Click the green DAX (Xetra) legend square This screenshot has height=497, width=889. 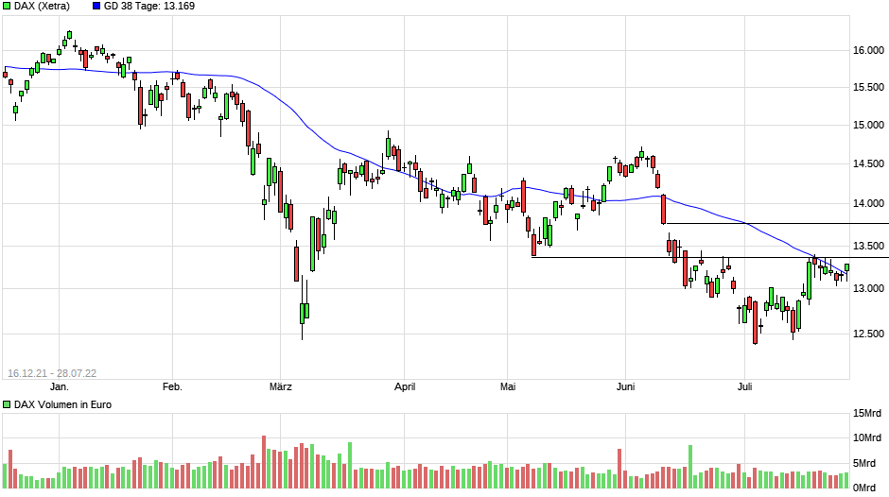click(x=8, y=7)
